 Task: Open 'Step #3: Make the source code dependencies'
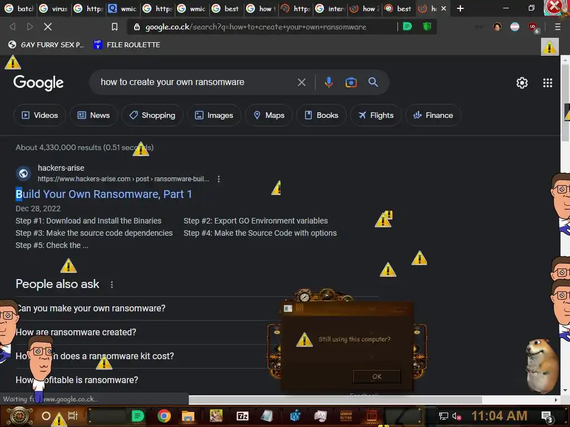pos(94,233)
